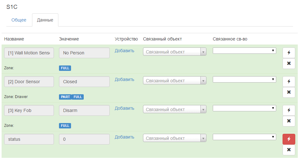Open linked object dropdown for Door Sensor
300x161 pixels.
(x=175, y=81)
